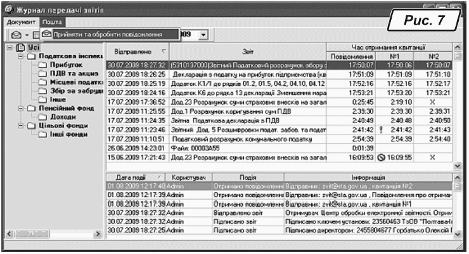
Task: Open the date combo box dropdown arrow
Action: pos(203,35)
